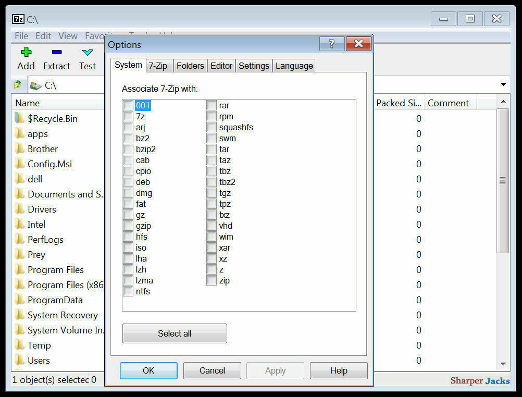Click the dialog Help button
The image size is (522, 397).
point(339,370)
